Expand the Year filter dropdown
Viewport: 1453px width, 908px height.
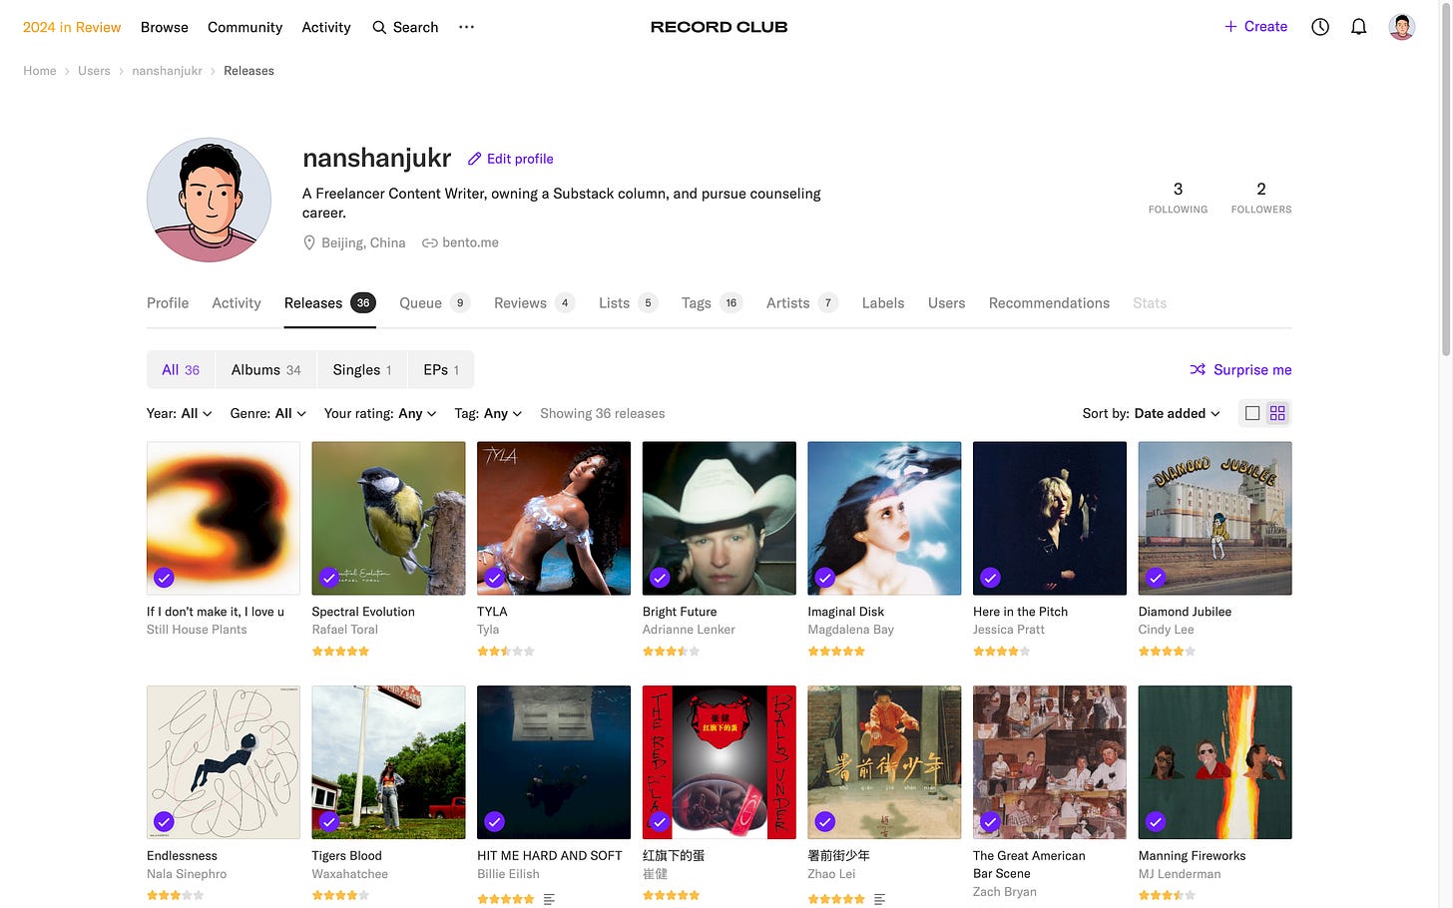[180, 413]
